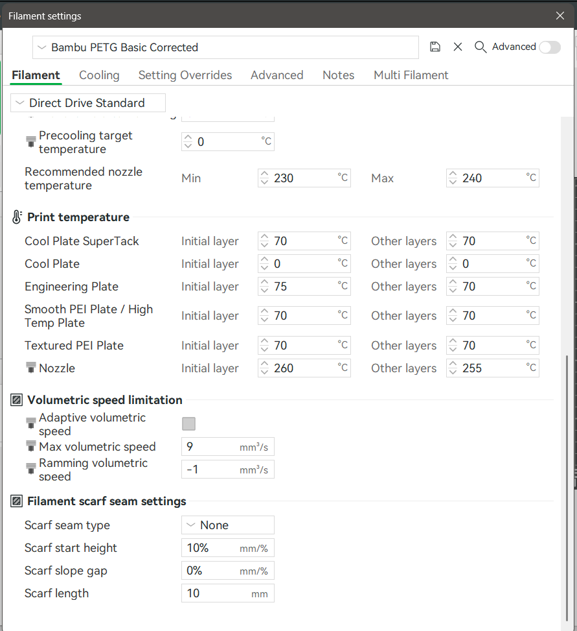Viewport: 577px width, 631px height.
Task: Open the Bambu PETG Basic Corrected preset dropdown
Action: (225, 47)
